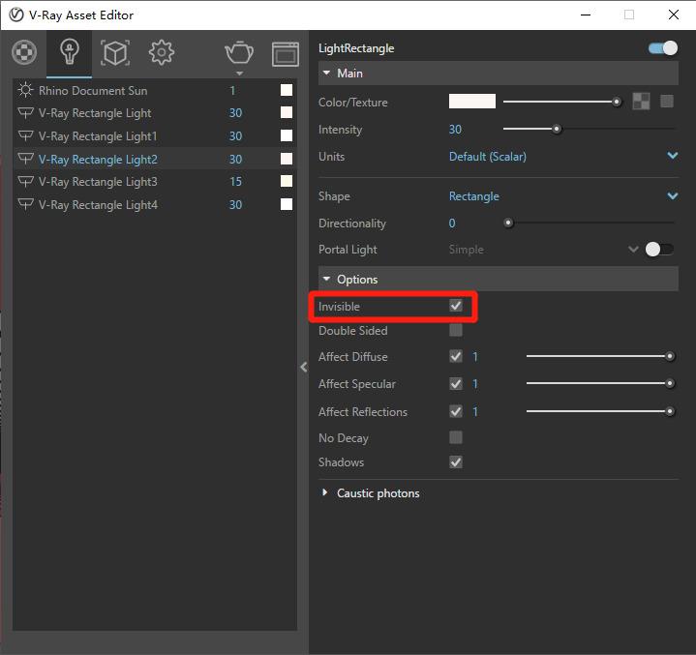
Task: Uncheck the Invisible checkbox
Action: pyautogui.click(x=455, y=306)
